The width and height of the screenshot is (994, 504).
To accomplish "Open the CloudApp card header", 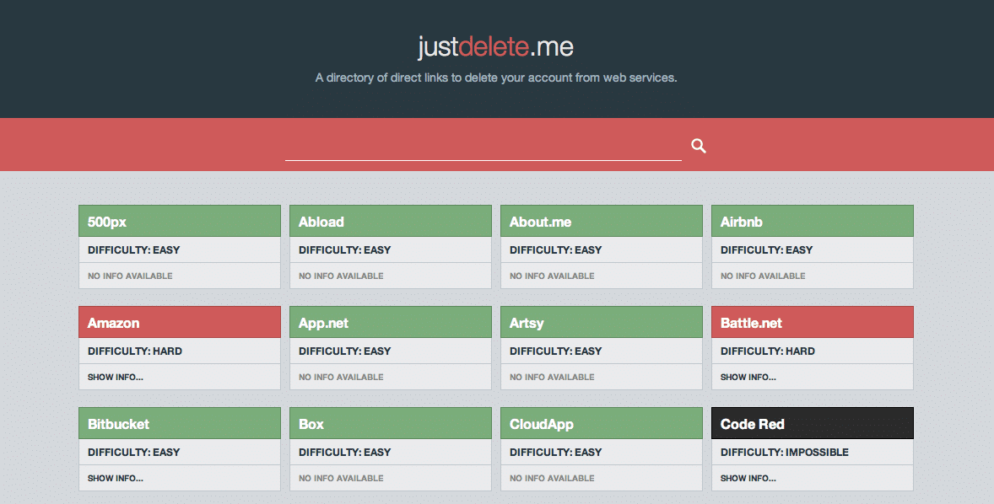I will click(x=602, y=424).
